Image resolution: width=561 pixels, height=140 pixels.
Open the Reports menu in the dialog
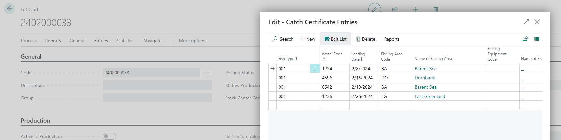391,39
